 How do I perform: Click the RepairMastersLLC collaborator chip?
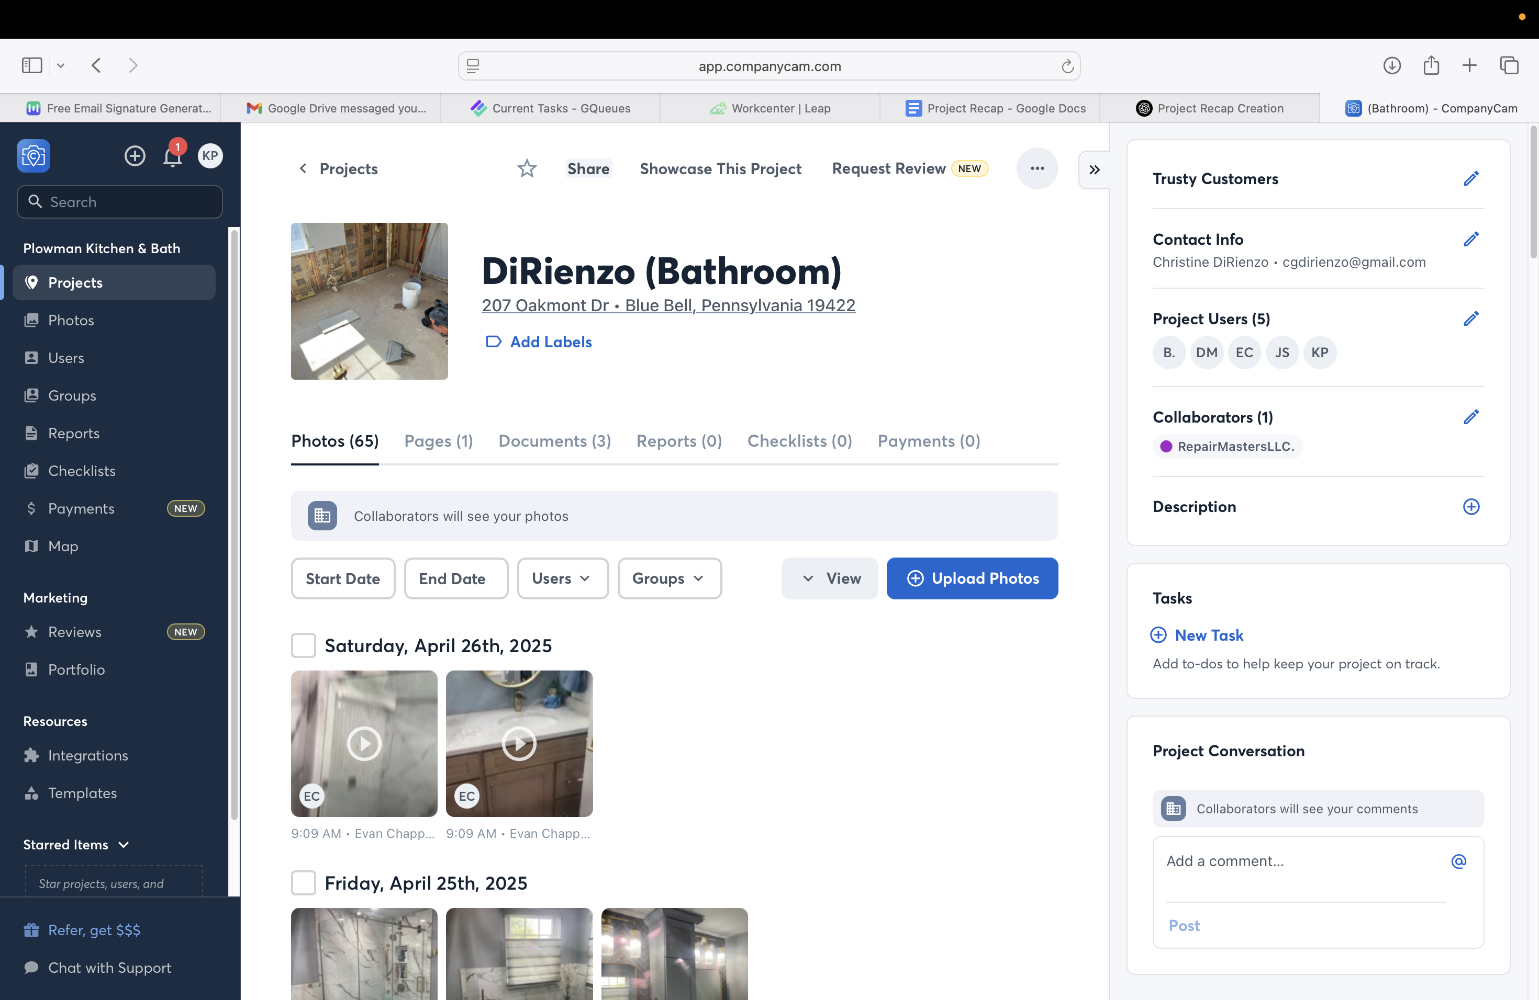coord(1228,446)
